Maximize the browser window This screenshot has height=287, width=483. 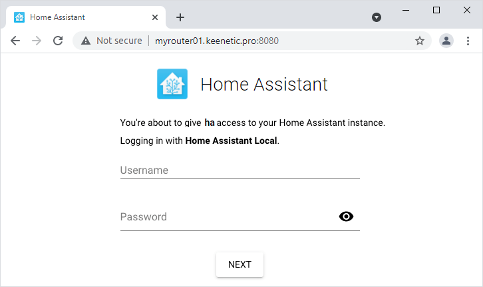coord(436,10)
